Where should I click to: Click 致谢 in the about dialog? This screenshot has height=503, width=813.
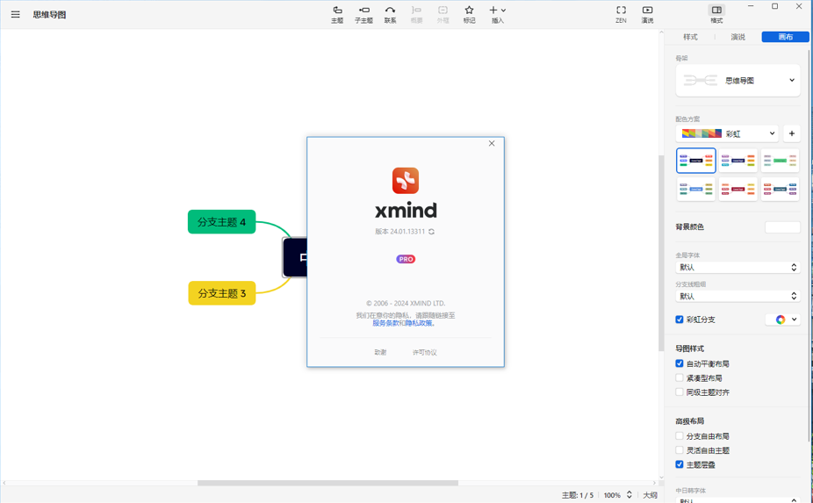tap(380, 352)
